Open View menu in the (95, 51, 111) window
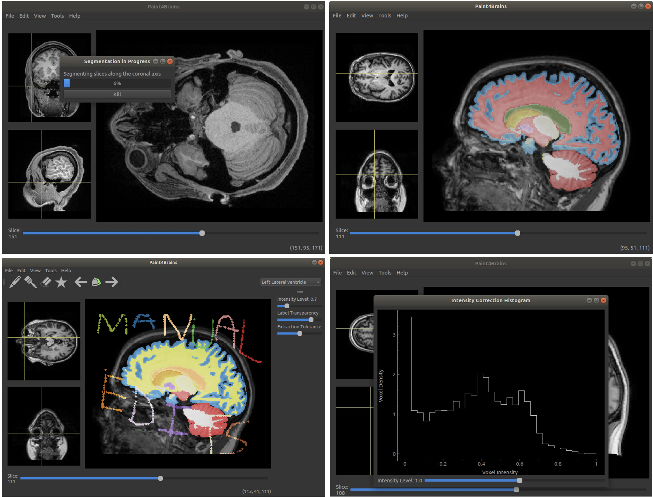 point(367,15)
